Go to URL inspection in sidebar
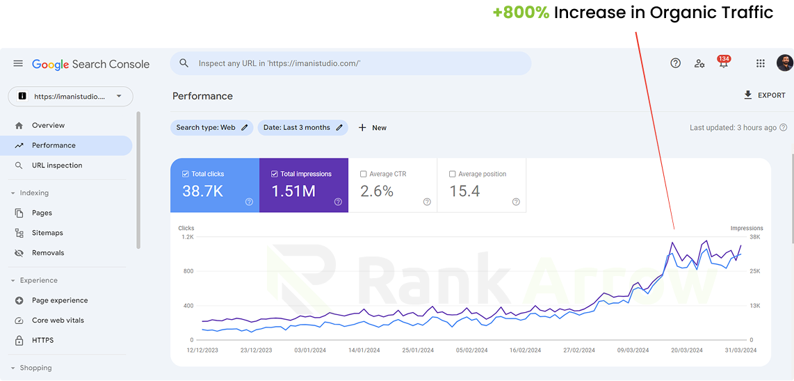The width and height of the screenshot is (794, 381). [x=56, y=165]
